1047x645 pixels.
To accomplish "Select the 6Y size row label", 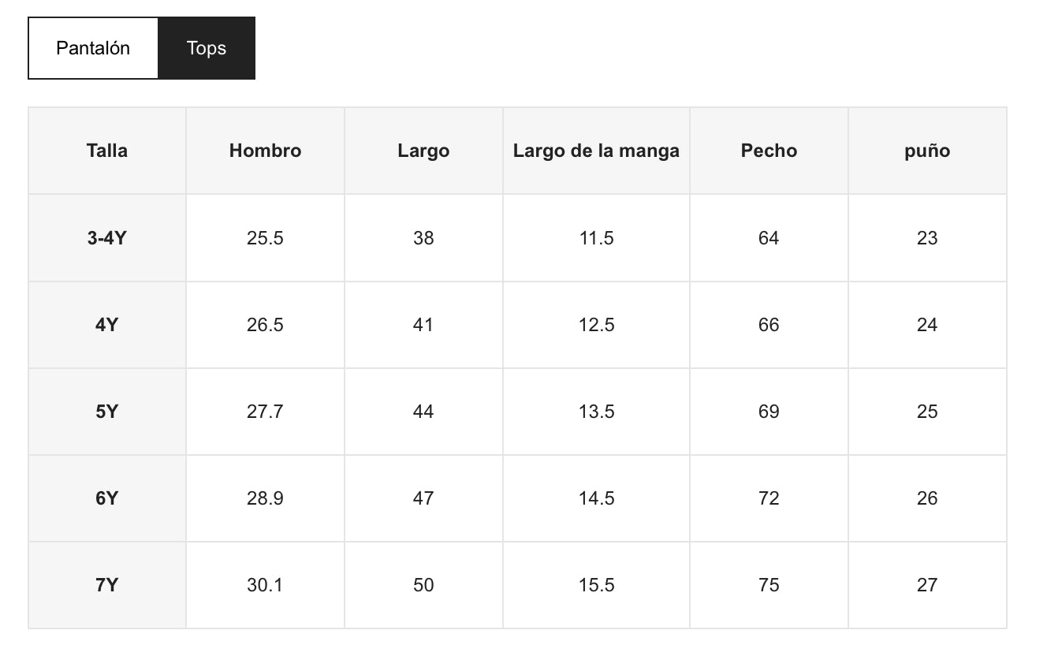I will 107,498.
